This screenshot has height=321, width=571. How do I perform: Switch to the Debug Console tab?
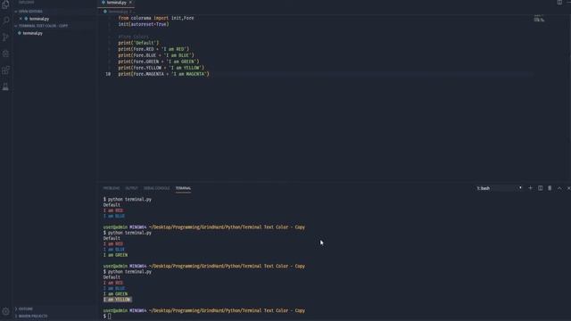pyautogui.click(x=157, y=188)
